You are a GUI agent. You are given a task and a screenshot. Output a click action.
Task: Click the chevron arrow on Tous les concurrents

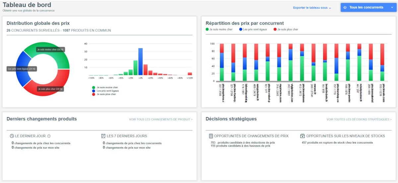click(392, 7)
